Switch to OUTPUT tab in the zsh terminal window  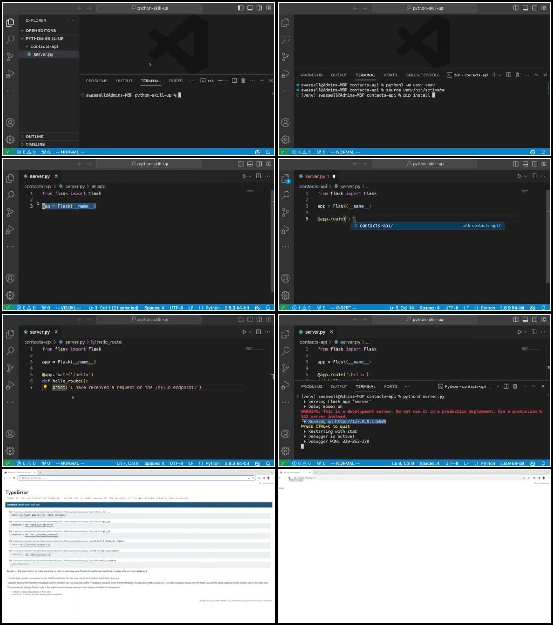[124, 81]
